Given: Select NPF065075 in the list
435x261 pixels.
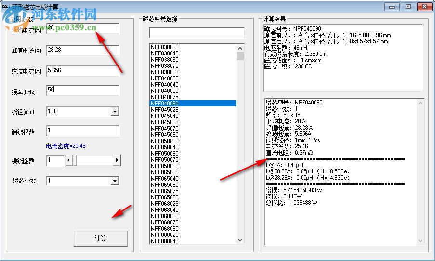Looking at the screenshot, I should (x=193, y=191).
